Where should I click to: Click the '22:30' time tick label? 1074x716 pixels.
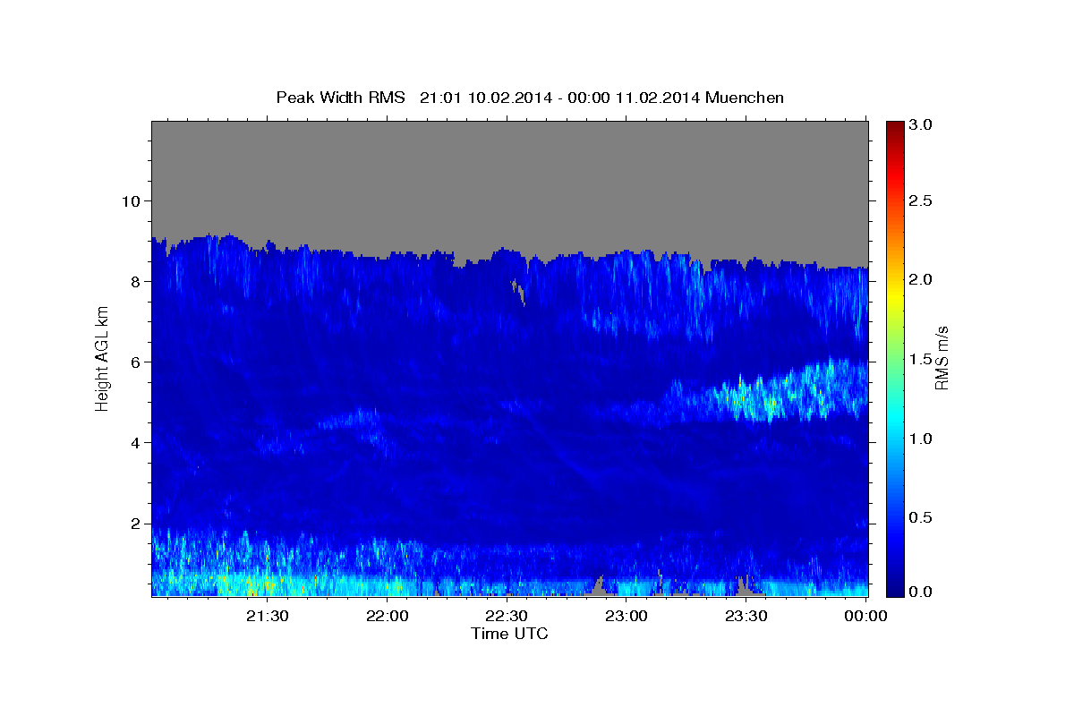click(507, 616)
